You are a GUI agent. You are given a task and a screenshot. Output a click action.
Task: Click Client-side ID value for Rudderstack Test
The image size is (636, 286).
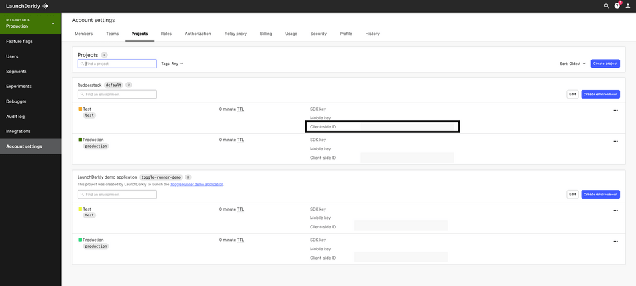pyautogui.click(x=407, y=127)
